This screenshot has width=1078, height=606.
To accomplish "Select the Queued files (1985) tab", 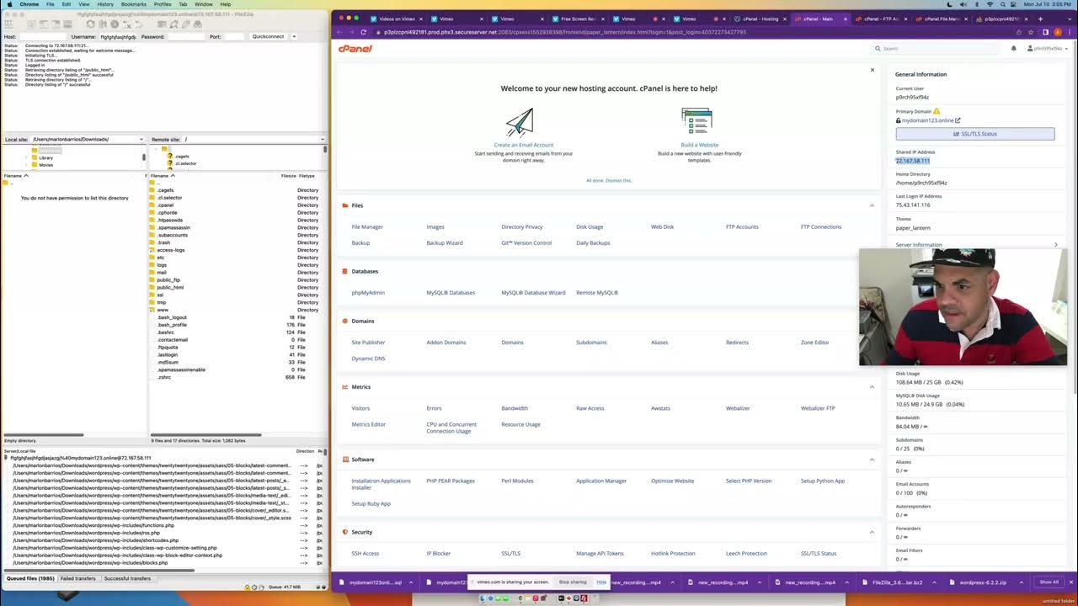I will pyautogui.click(x=30, y=578).
